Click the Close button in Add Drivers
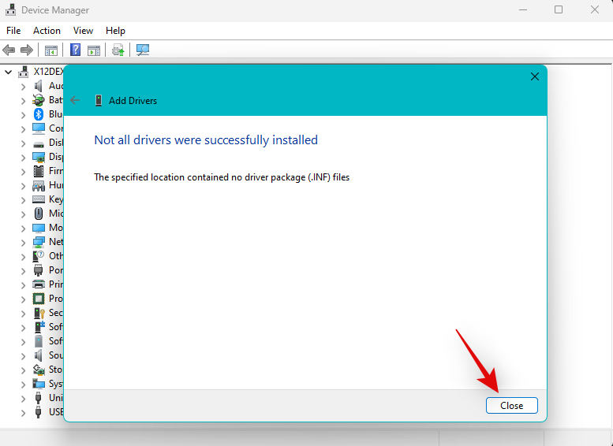The width and height of the screenshot is (613, 446). coord(512,405)
